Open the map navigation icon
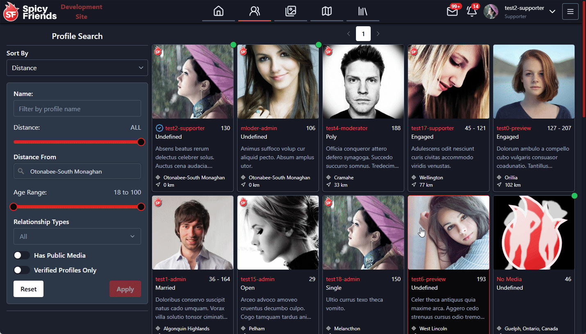 (326, 11)
